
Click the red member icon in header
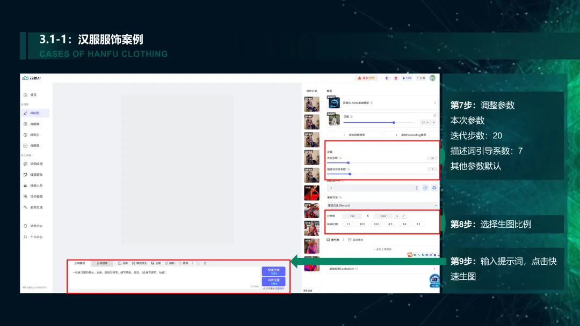[x=396, y=78]
